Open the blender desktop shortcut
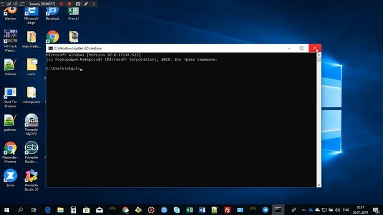This screenshot has height=215, width=383. [10, 14]
